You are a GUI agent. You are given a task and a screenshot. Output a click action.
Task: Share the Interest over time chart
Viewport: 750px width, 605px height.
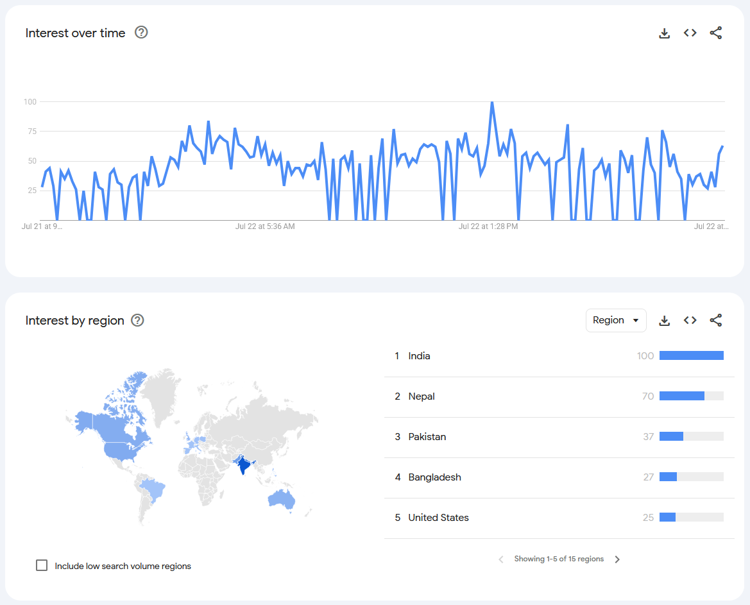(x=715, y=33)
